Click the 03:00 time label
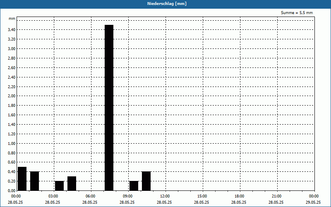331x207 pixels. [53, 196]
